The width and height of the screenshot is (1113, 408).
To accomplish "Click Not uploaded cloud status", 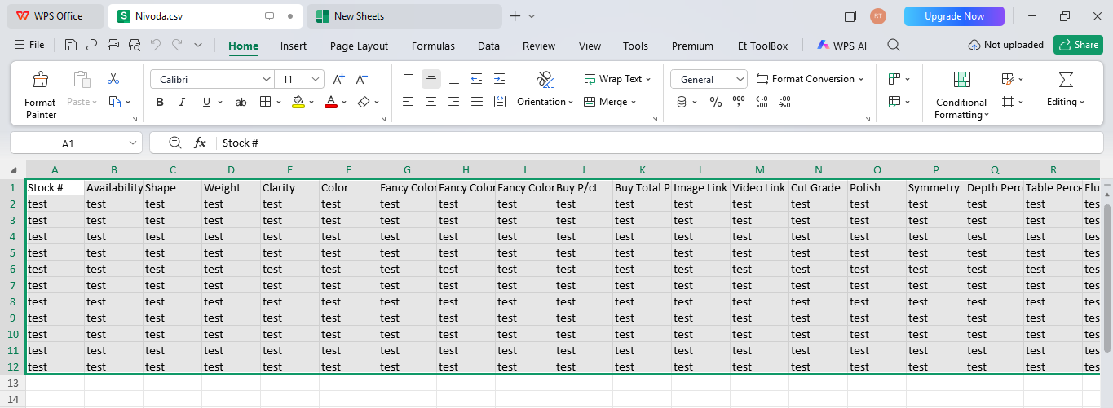I will pyautogui.click(x=1005, y=45).
